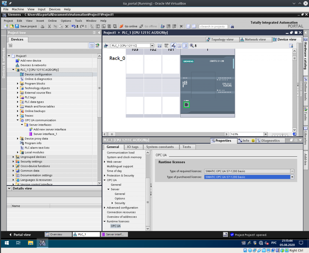The image size is (309, 253).
Task: Collapse the Details view section
Action: [9, 188]
